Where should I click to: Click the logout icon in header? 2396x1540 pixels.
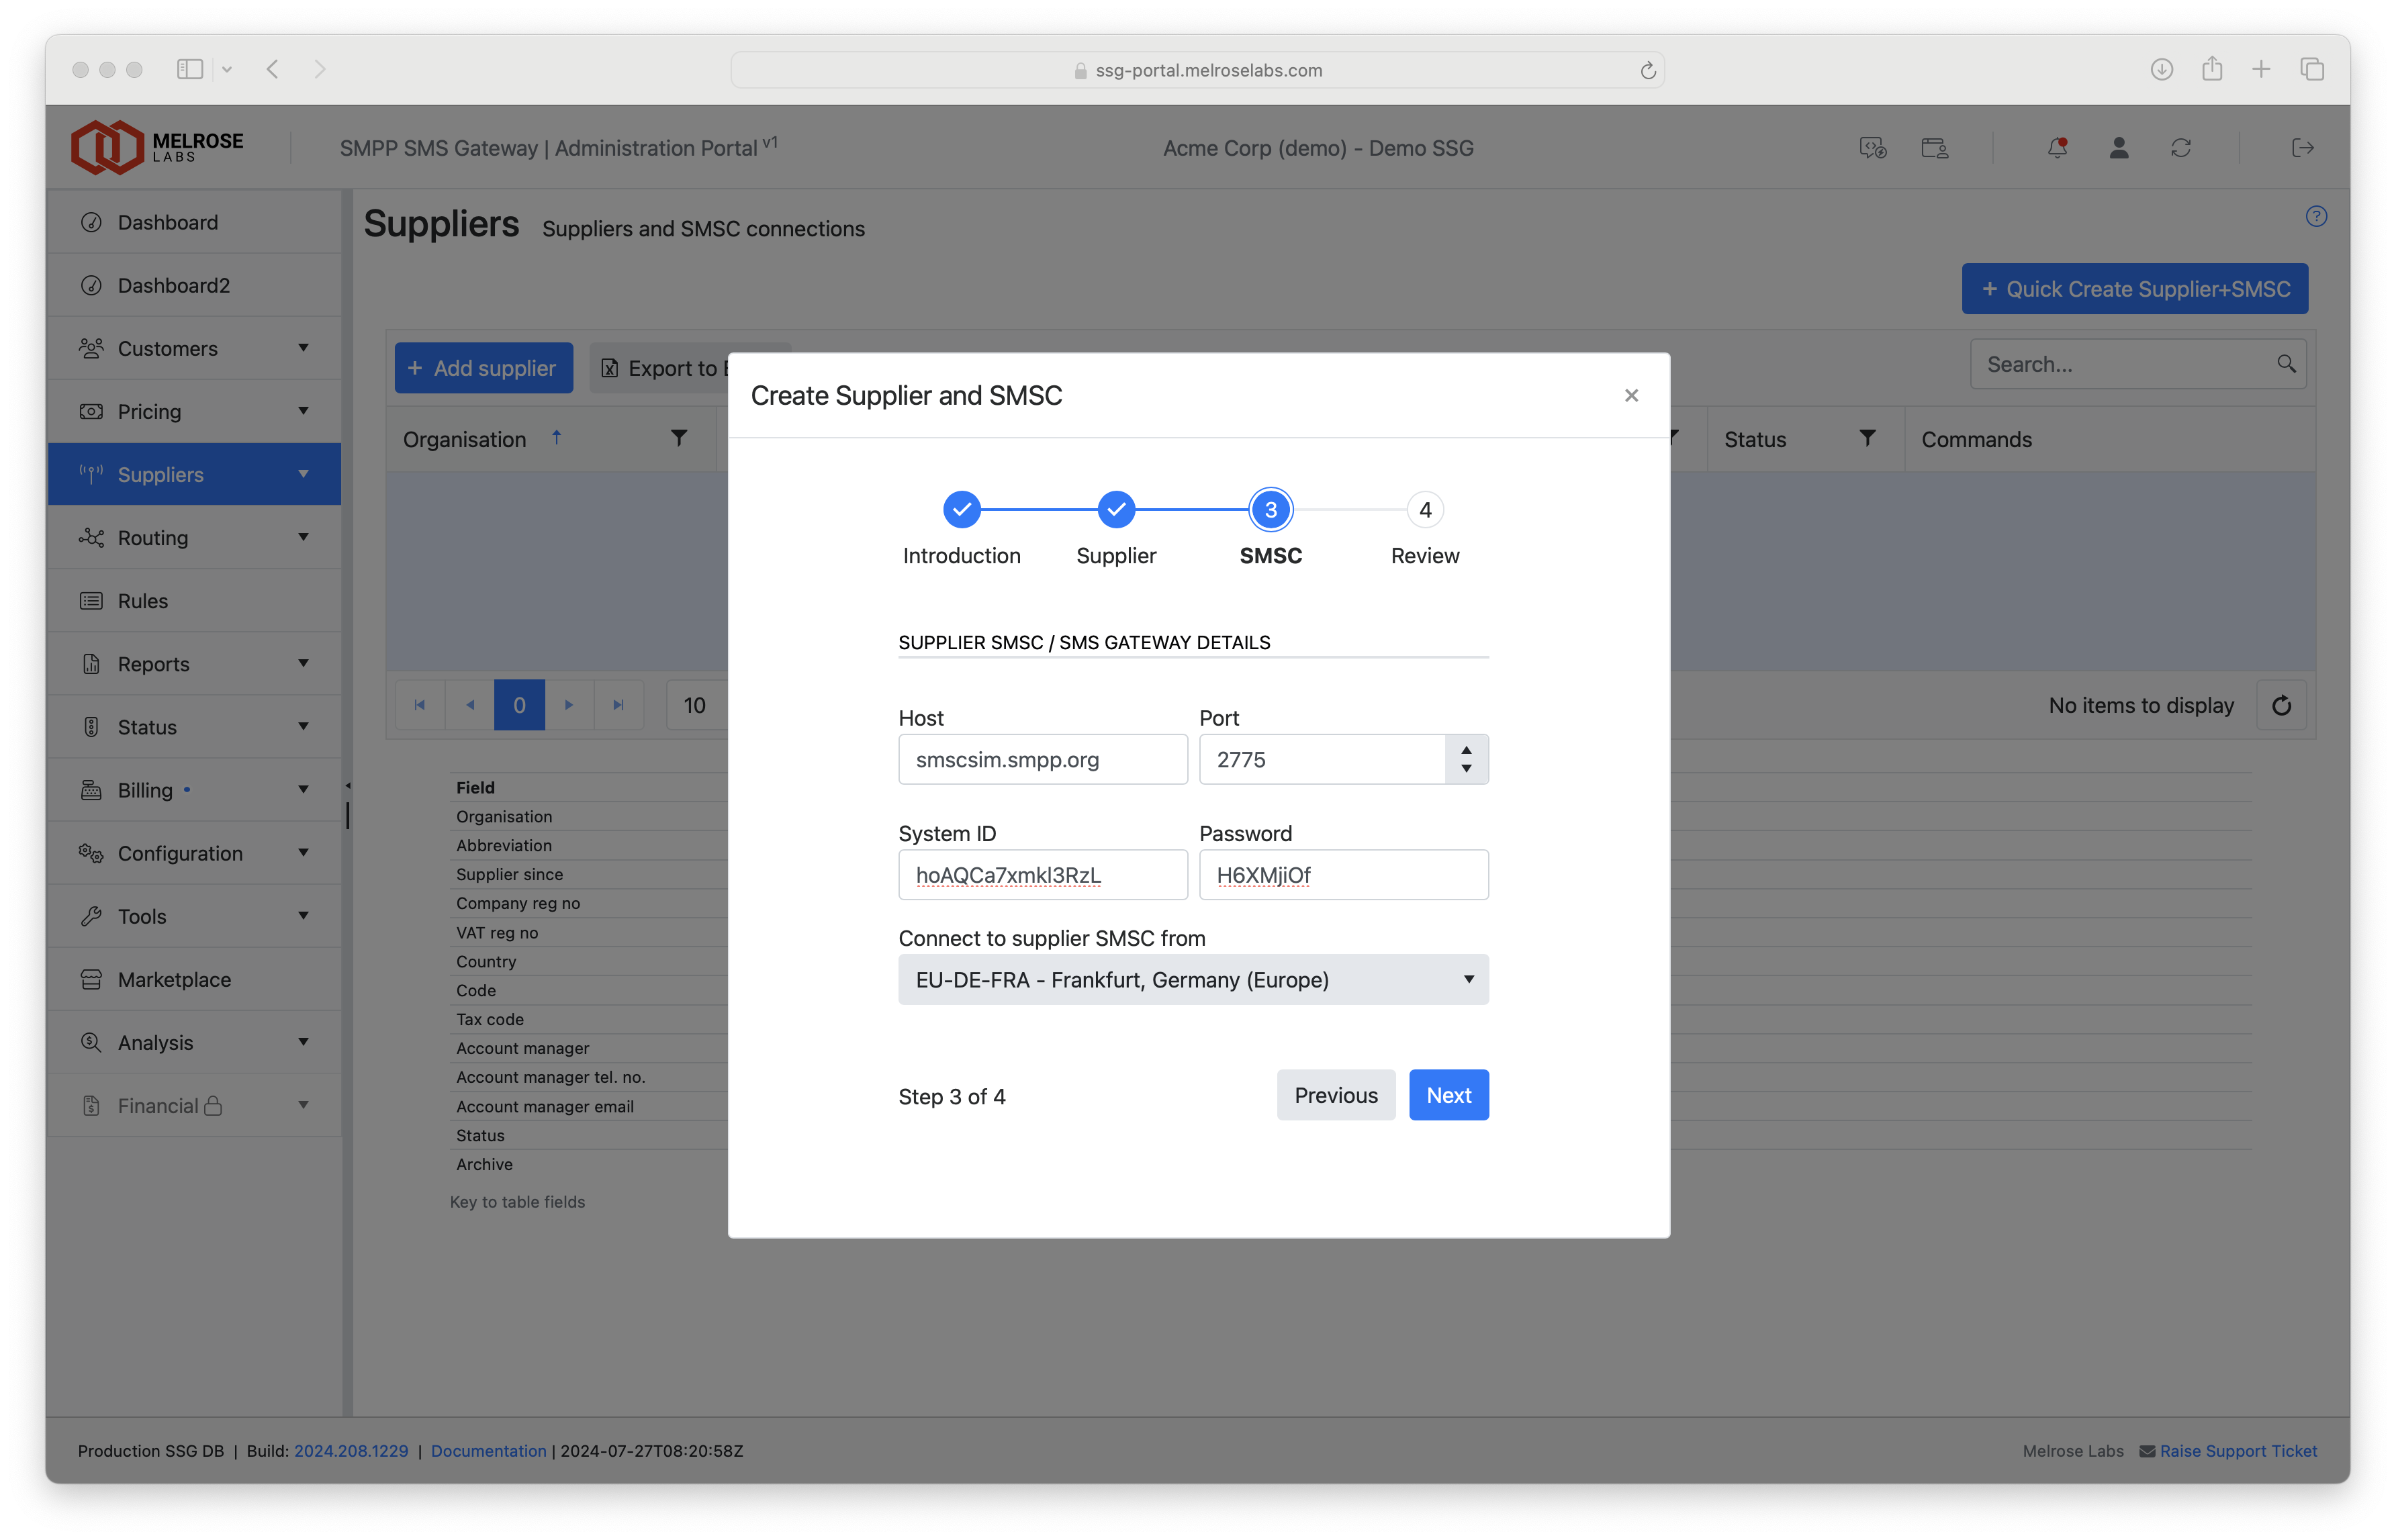coord(2302,148)
